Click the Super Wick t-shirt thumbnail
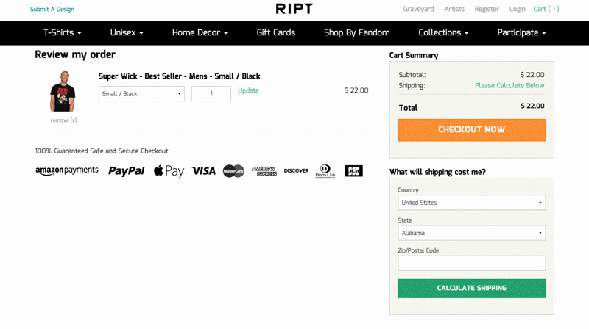589x329 pixels. (63, 91)
